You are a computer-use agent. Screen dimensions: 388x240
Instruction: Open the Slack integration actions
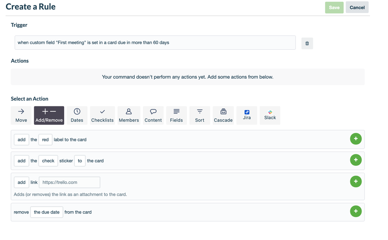point(270,115)
